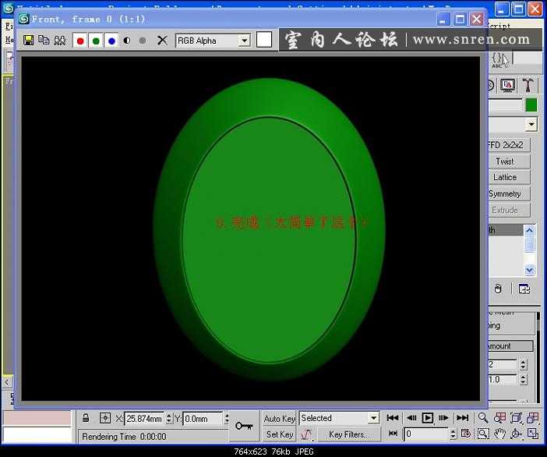Image resolution: width=547 pixels, height=457 pixels.
Task: Toggle the blue channel display
Action: 111,41
